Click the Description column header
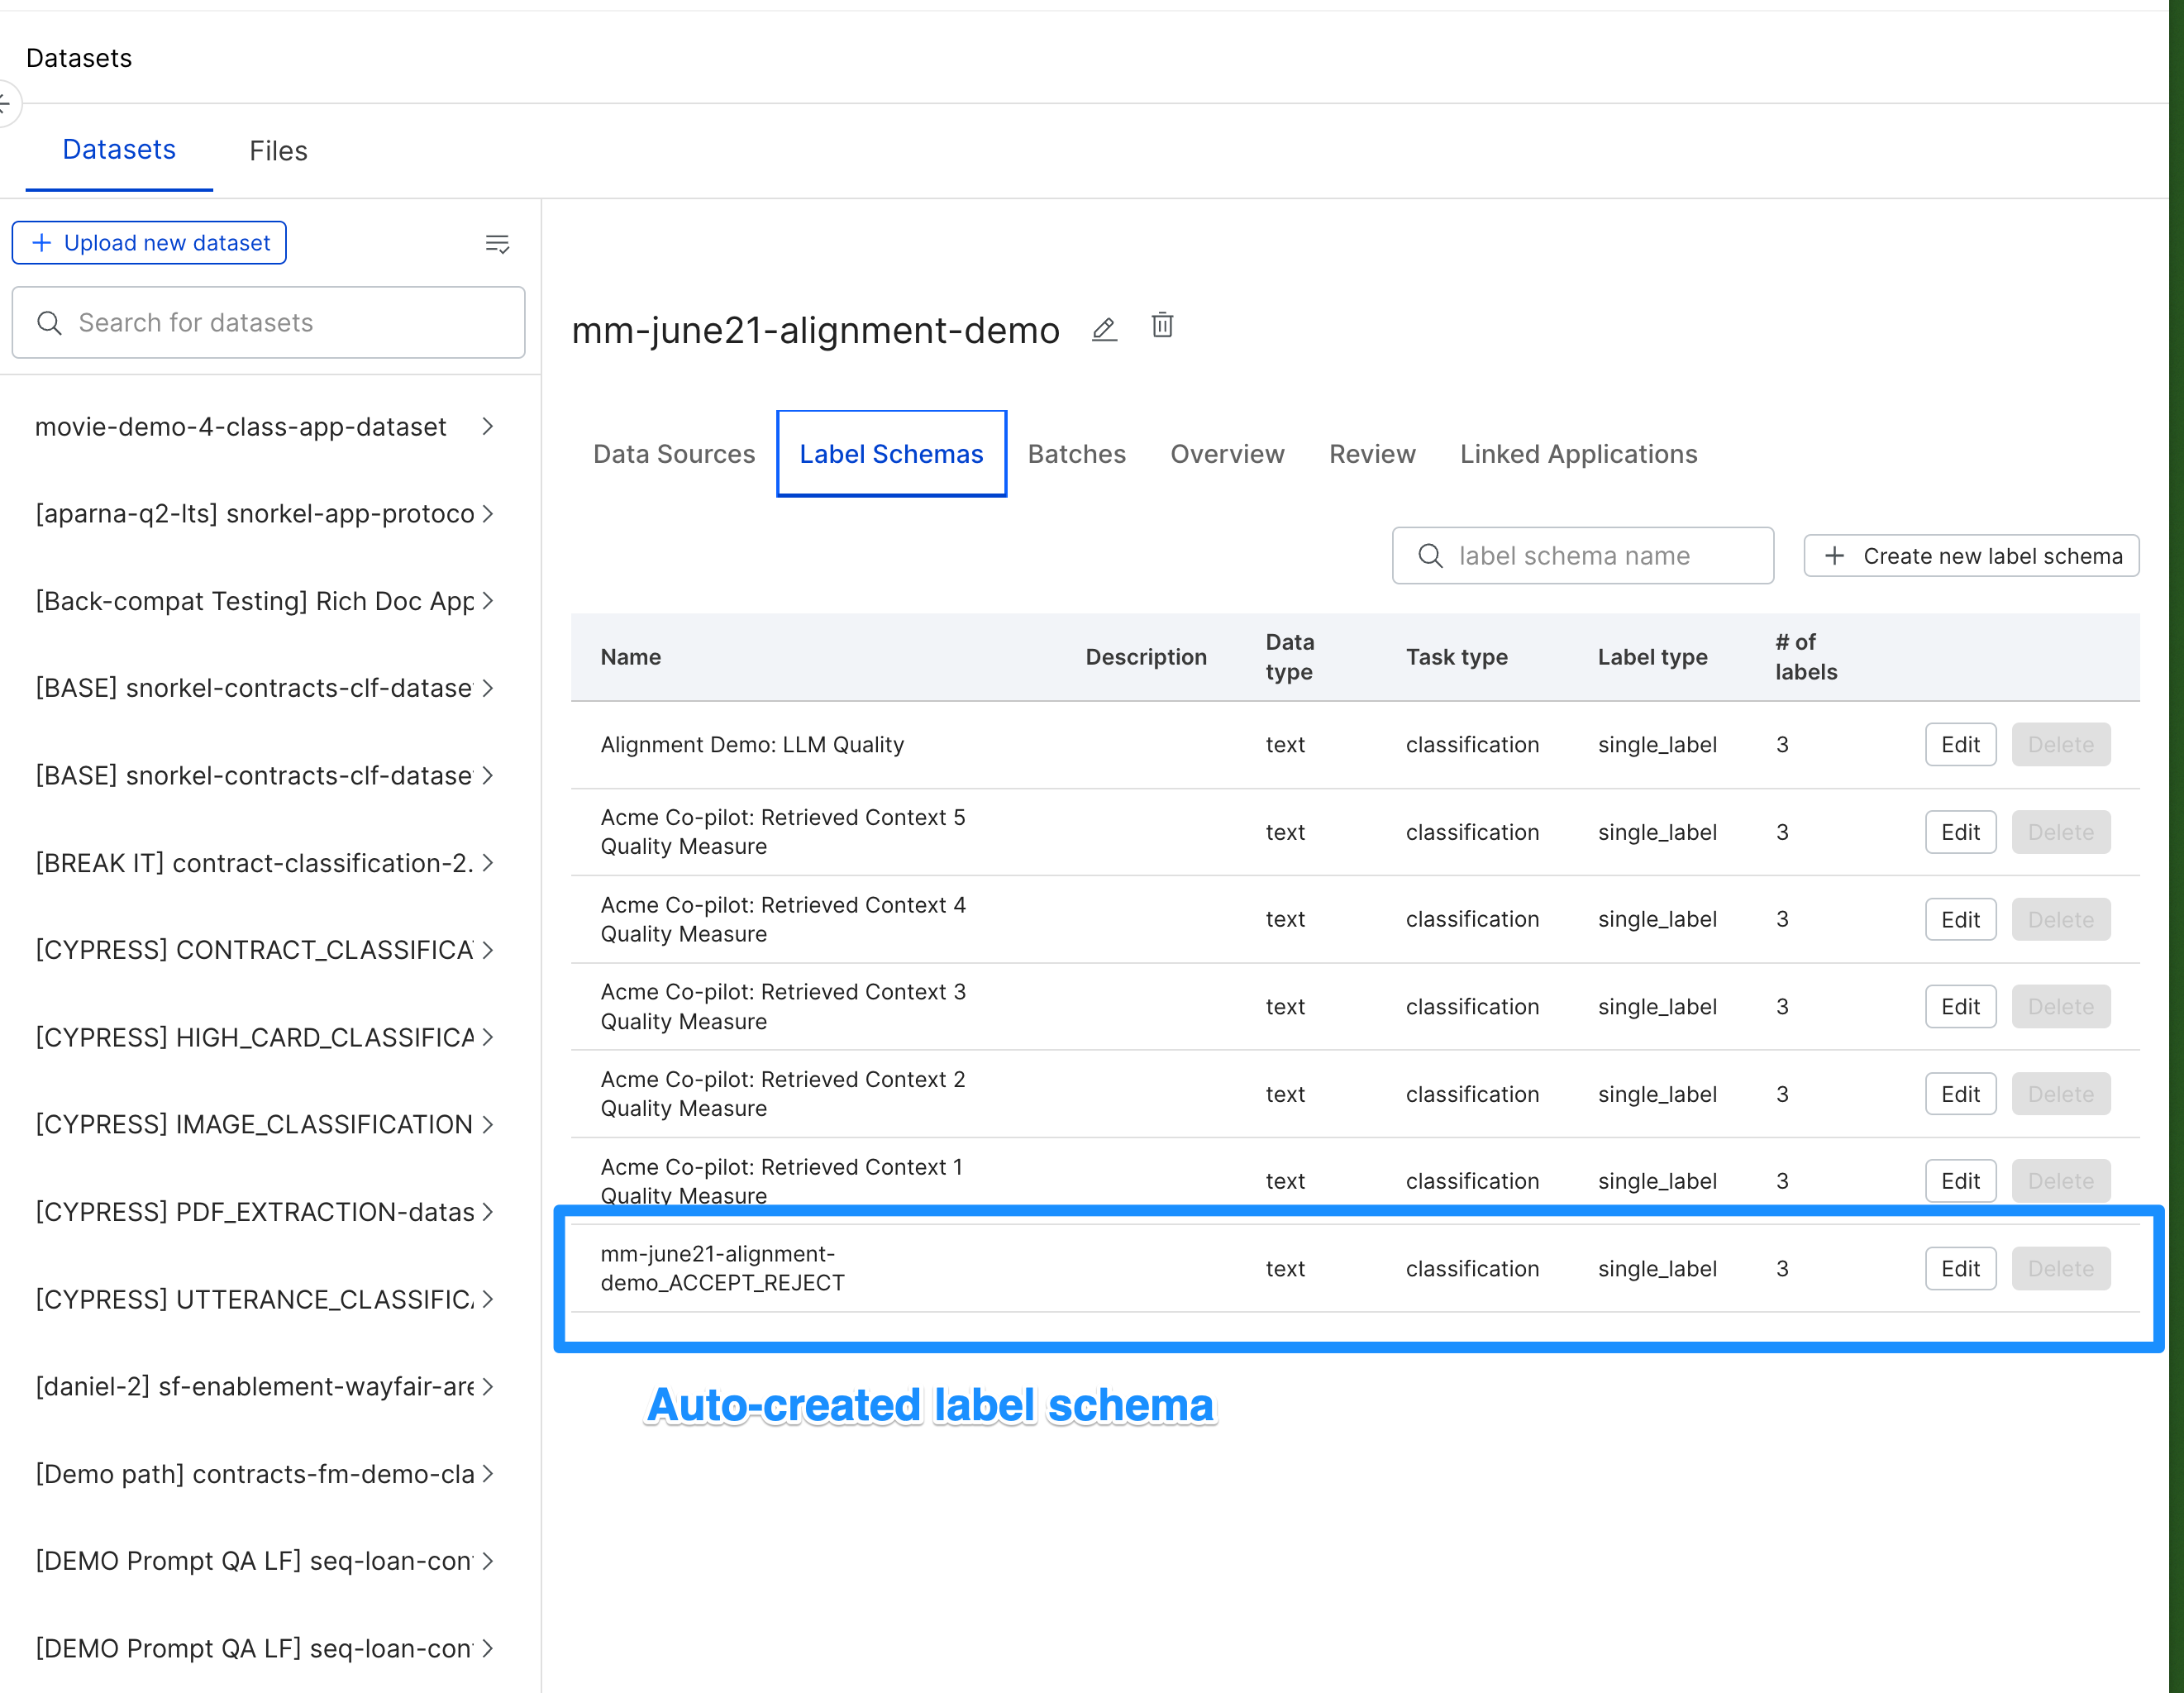Viewport: 2184px width, 1693px height. [1146, 657]
